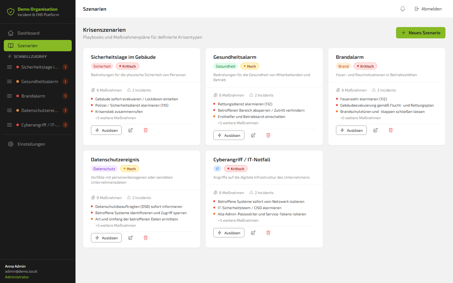This screenshot has width=453, height=283.
Task: Click '2 Incidents' on Datenschutzereignis card
Action: [x=139, y=198]
